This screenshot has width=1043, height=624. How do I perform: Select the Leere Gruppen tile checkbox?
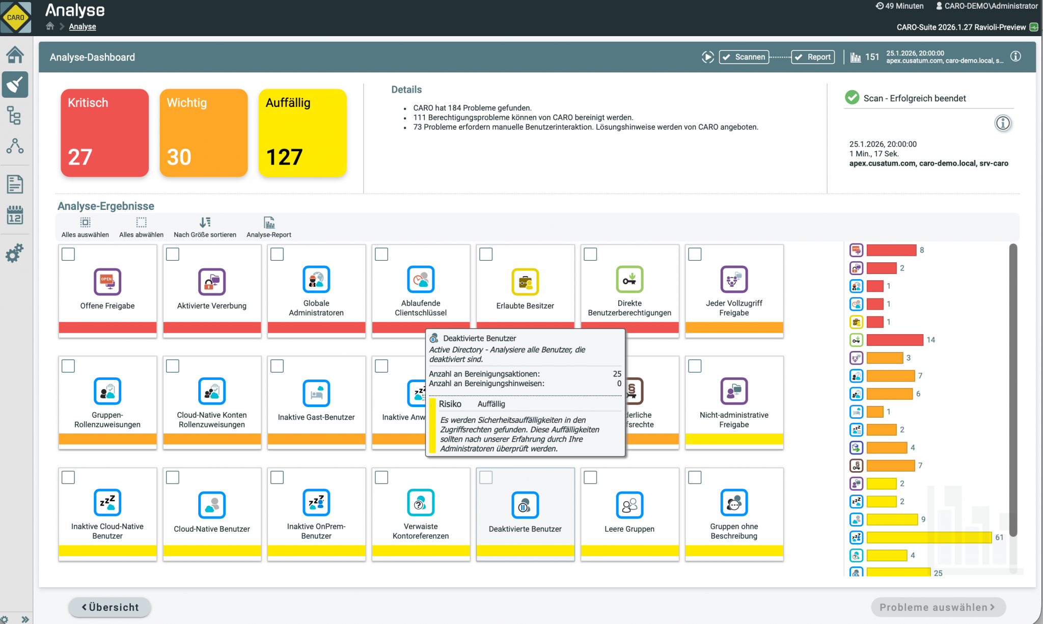click(590, 477)
